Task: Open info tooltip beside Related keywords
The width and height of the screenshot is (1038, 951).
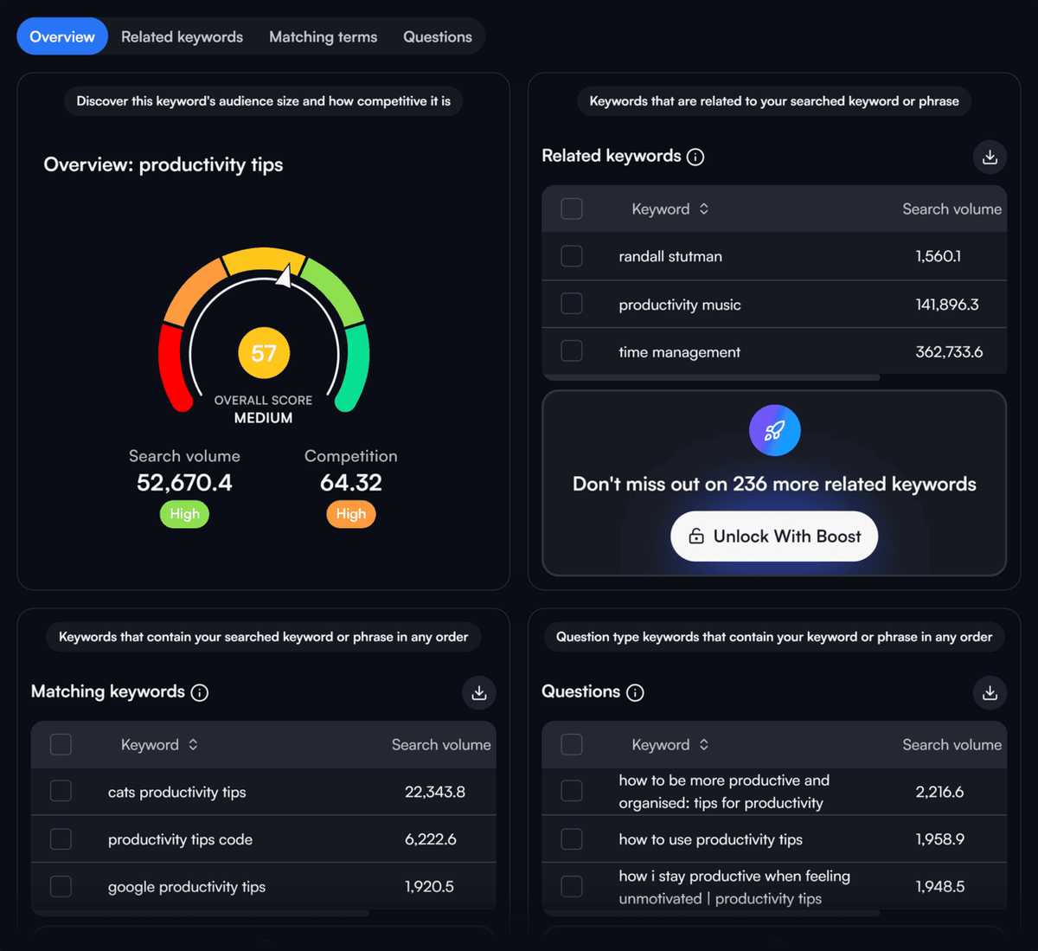Action: [695, 157]
